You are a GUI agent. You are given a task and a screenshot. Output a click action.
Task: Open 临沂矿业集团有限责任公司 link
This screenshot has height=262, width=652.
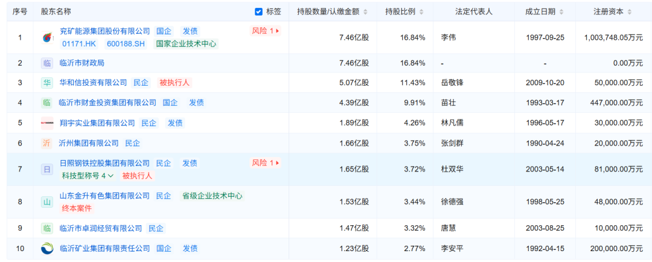point(105,249)
